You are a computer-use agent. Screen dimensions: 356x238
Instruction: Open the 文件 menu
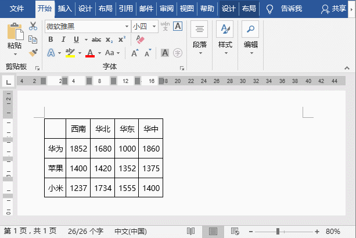[17, 9]
